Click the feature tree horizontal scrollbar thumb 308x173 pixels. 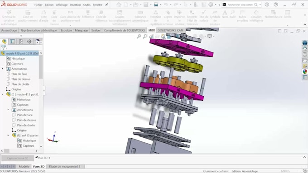tap(7, 151)
